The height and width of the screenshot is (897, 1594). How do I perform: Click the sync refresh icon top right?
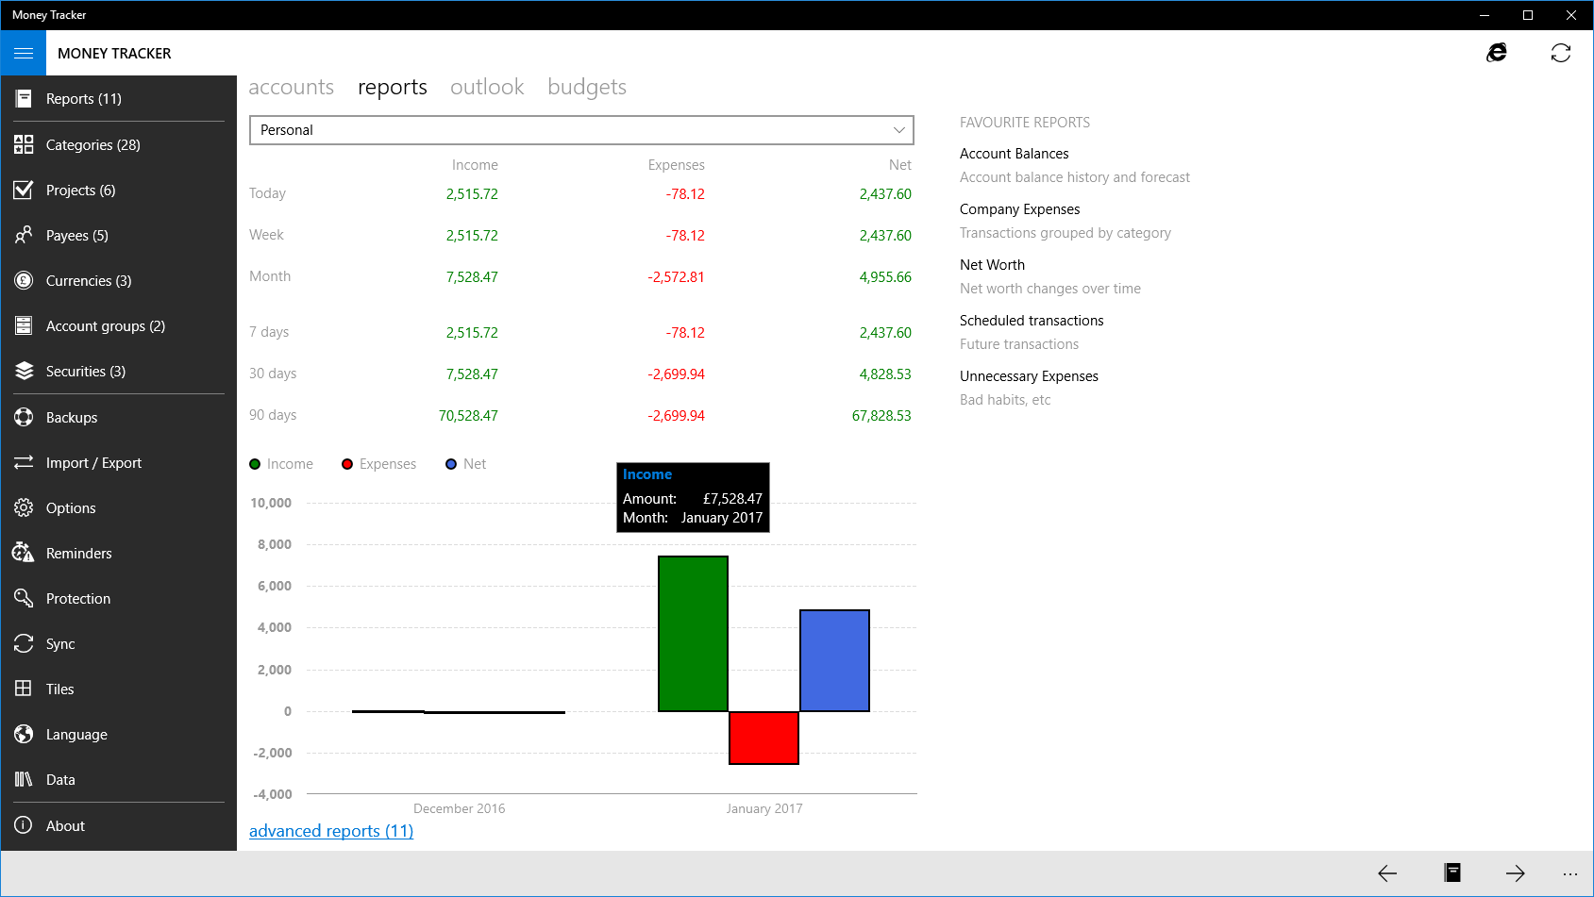[x=1561, y=53]
